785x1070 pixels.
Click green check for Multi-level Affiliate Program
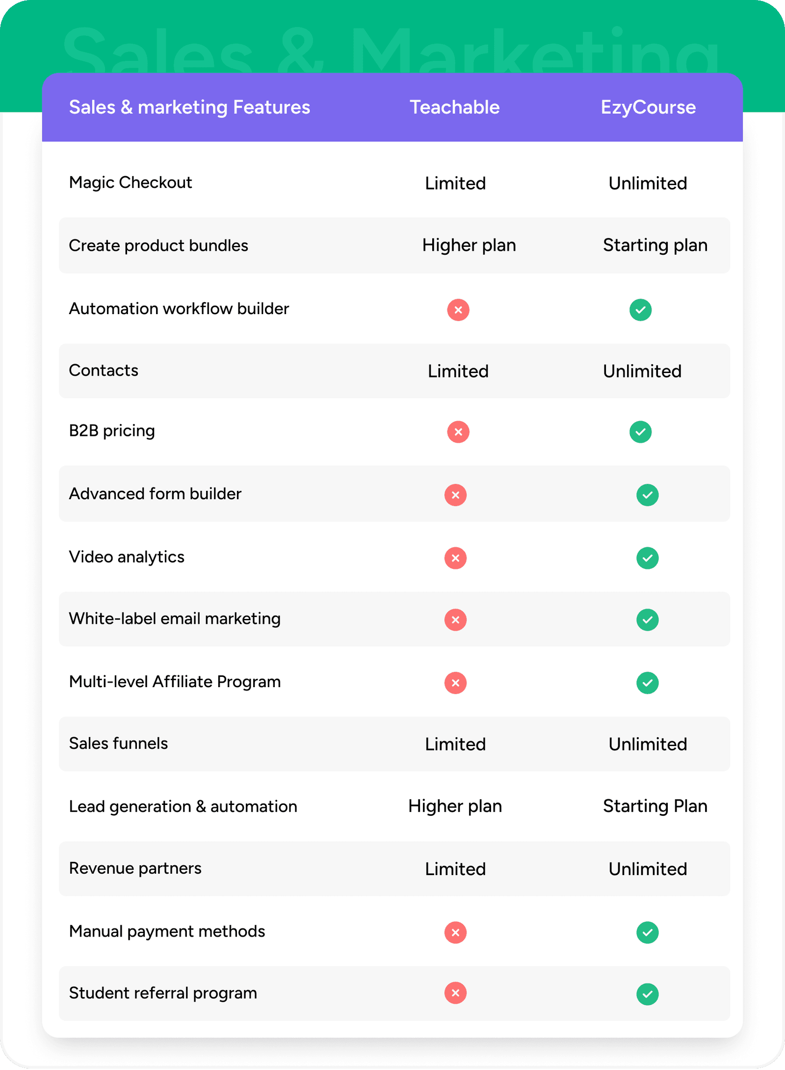(x=647, y=683)
